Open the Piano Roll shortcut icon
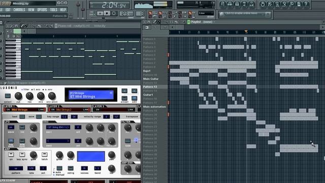Viewport: 325px width, 183px height. coord(237,4)
